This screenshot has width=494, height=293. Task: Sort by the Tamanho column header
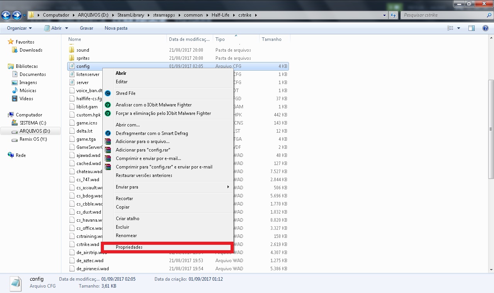tap(275, 39)
